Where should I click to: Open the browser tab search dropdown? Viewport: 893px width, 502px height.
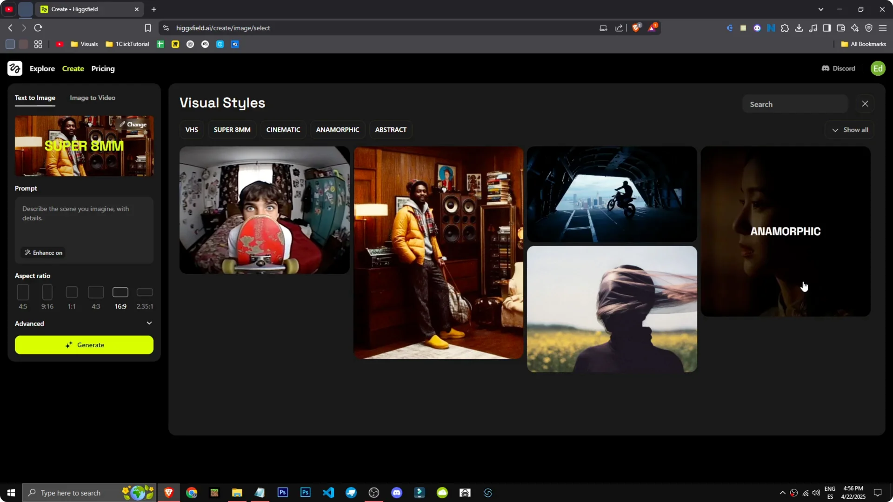(x=821, y=9)
